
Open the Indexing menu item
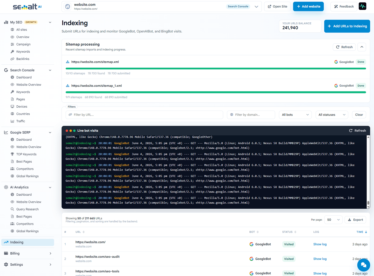[28, 242]
